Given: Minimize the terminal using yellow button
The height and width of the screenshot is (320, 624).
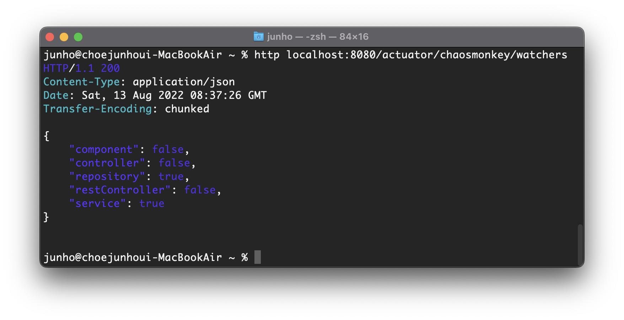Looking at the screenshot, I should pyautogui.click(x=64, y=37).
